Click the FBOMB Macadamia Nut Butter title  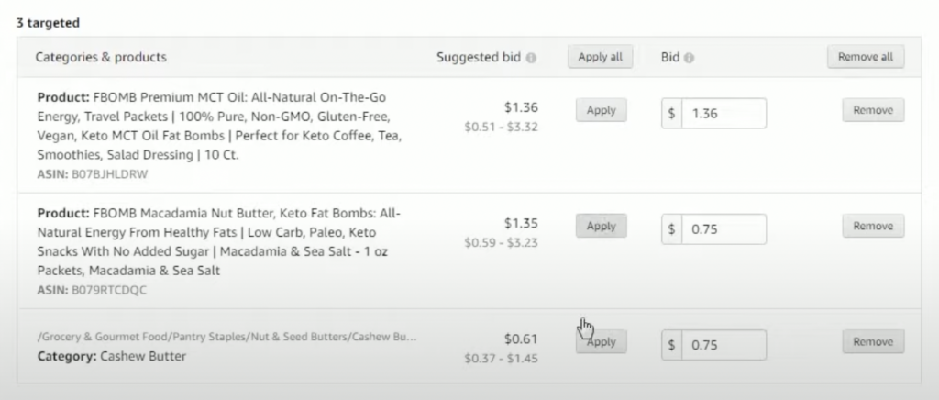(218, 241)
